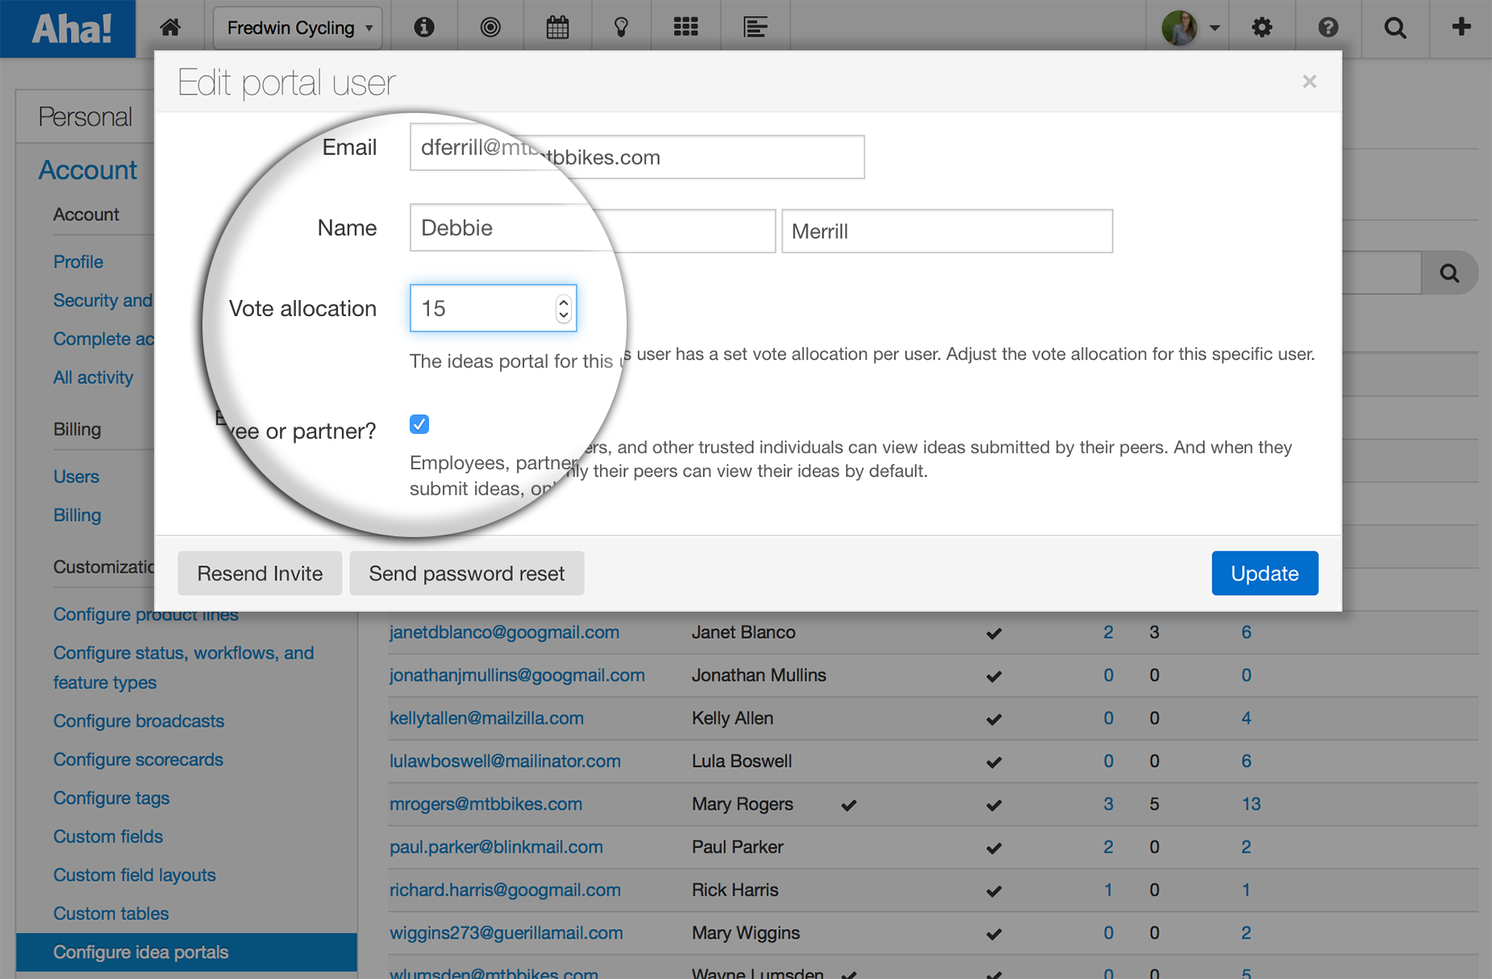Click Lula Boswell's count 6
This screenshot has height=979, width=1492.
pyautogui.click(x=1247, y=761)
